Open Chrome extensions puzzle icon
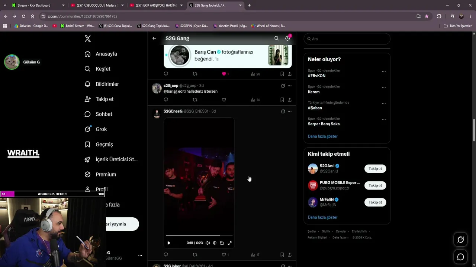Viewport: 476px width, 267px height. coord(439,16)
